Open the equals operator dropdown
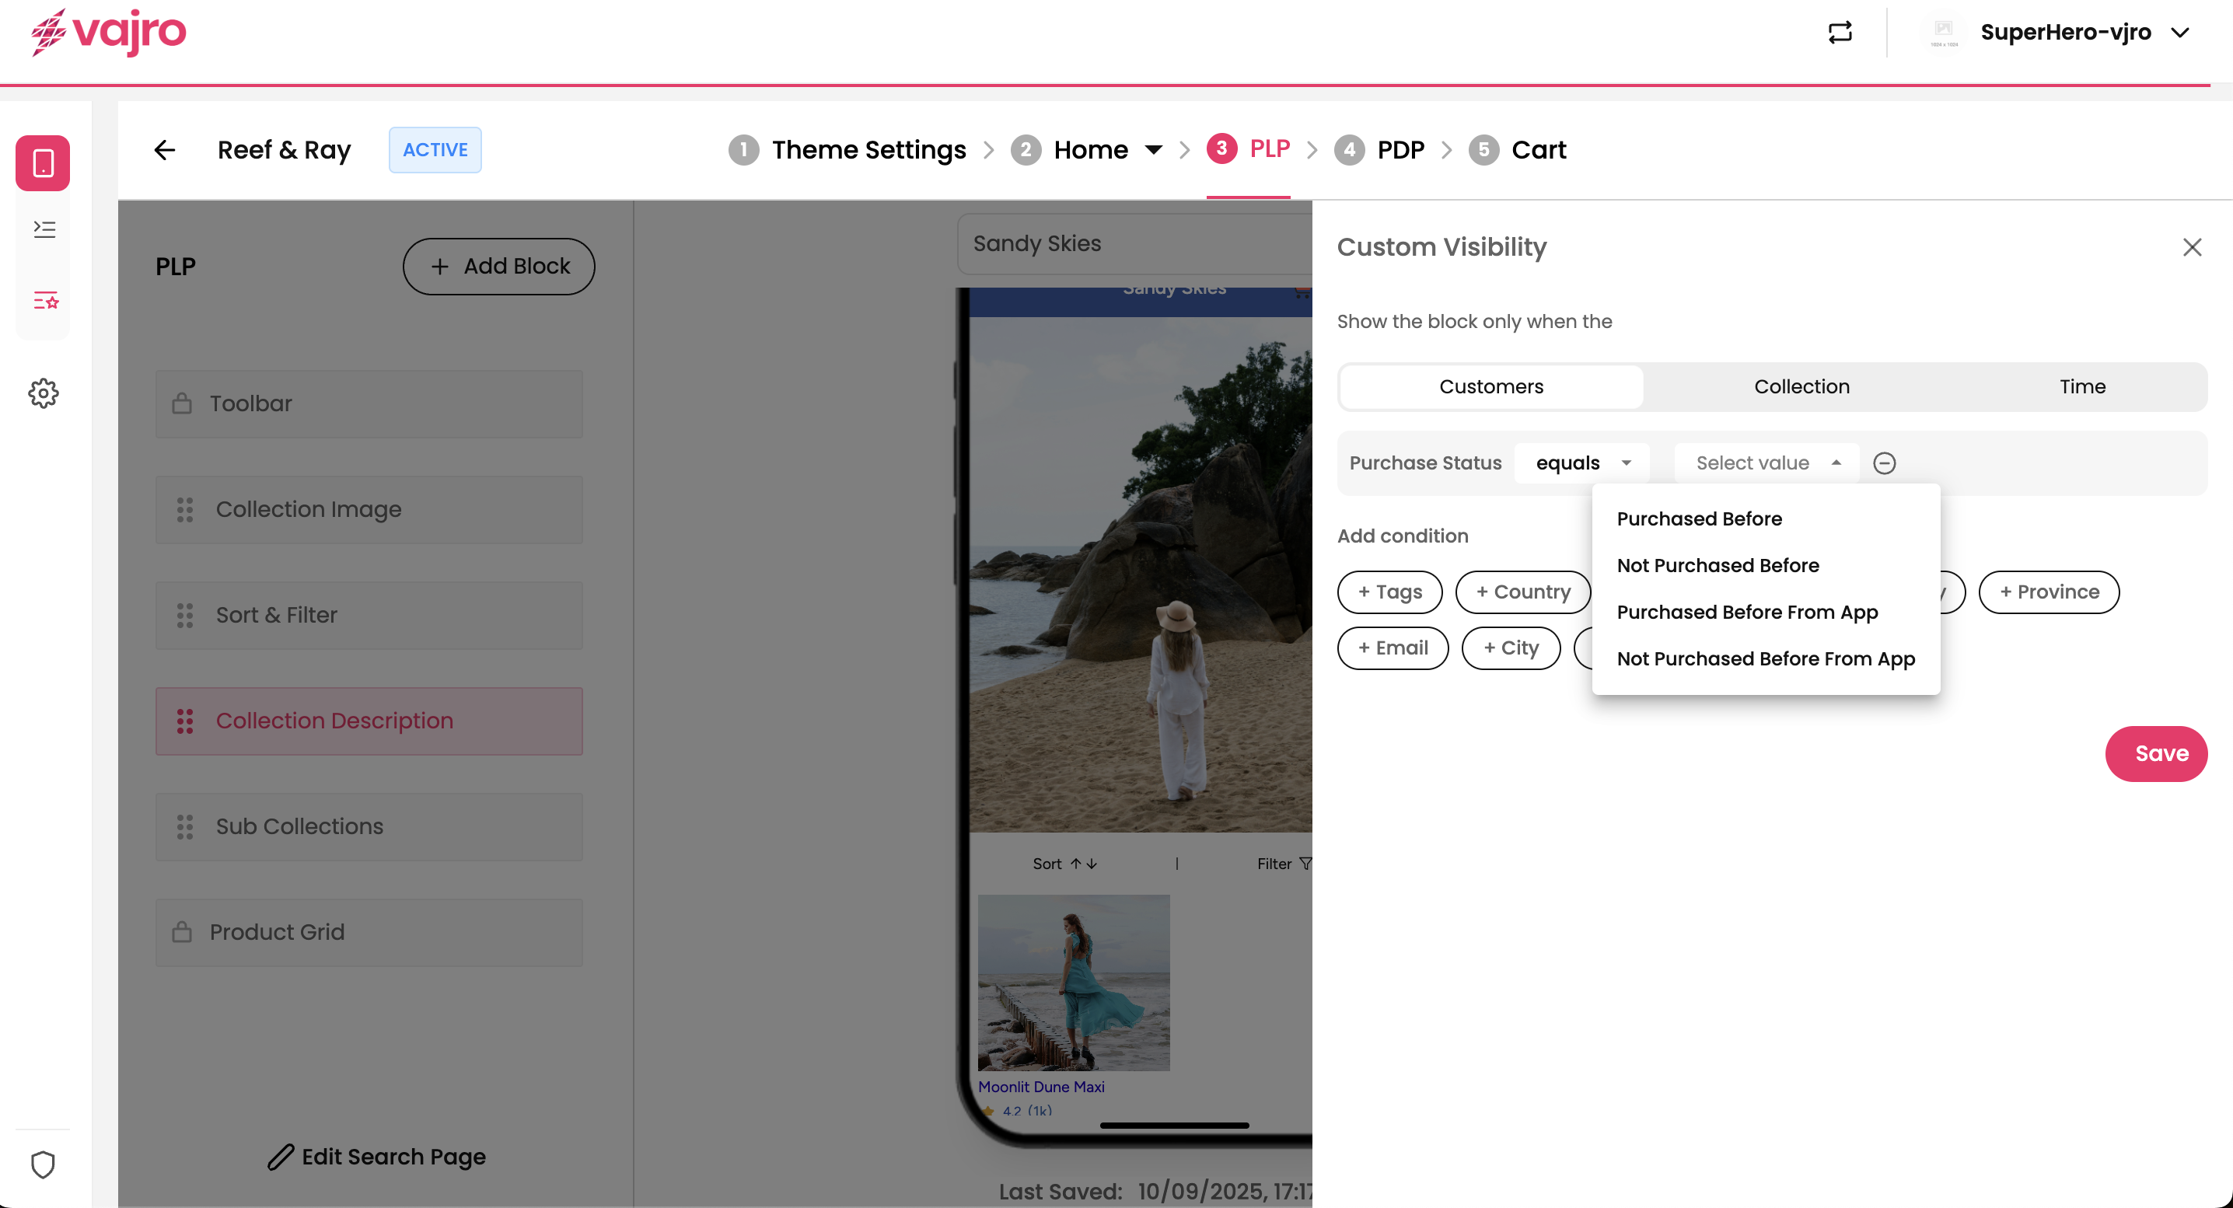The width and height of the screenshot is (2233, 1208). pyautogui.click(x=1582, y=463)
